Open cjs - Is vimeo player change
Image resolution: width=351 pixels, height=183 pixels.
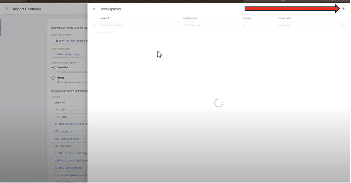(71, 175)
